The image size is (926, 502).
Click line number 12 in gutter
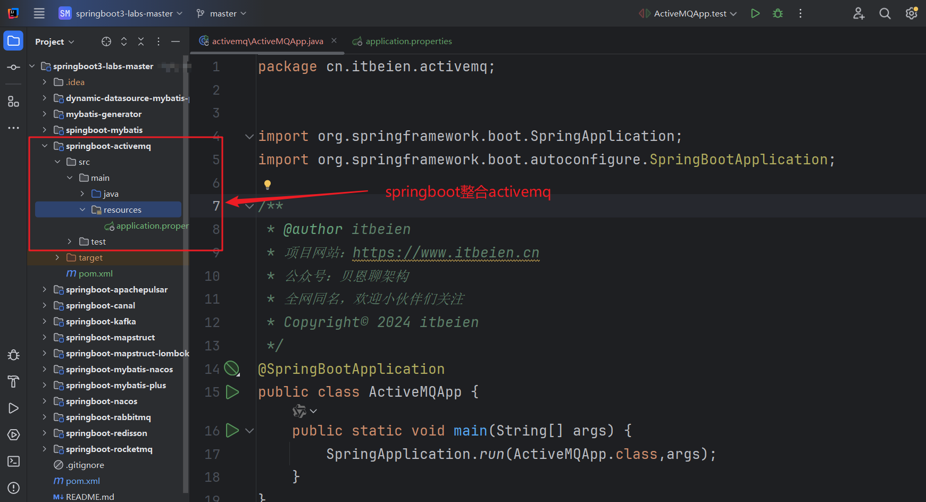(212, 322)
